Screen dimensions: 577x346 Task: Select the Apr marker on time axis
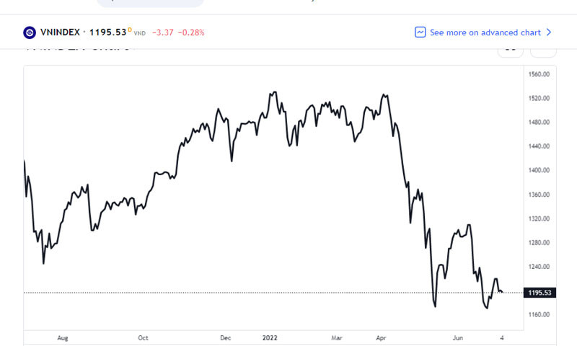[x=382, y=337]
